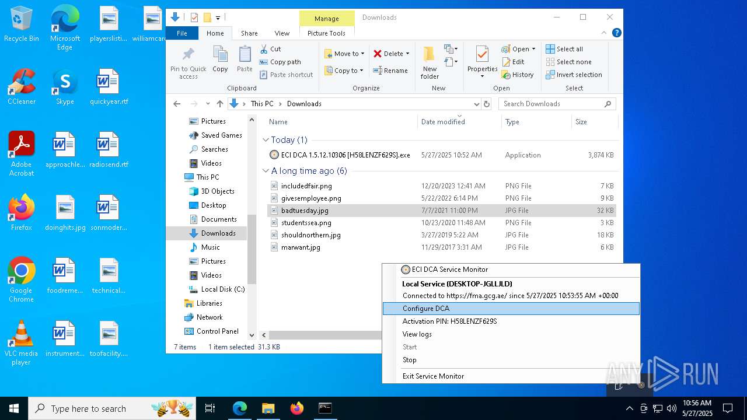747x420 pixels.
Task: Switch to View ribbon tab
Action: coord(282,33)
